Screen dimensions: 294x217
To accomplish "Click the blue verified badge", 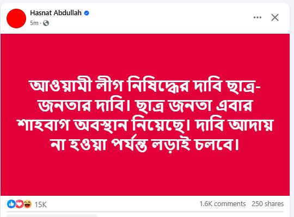I will [87, 13].
